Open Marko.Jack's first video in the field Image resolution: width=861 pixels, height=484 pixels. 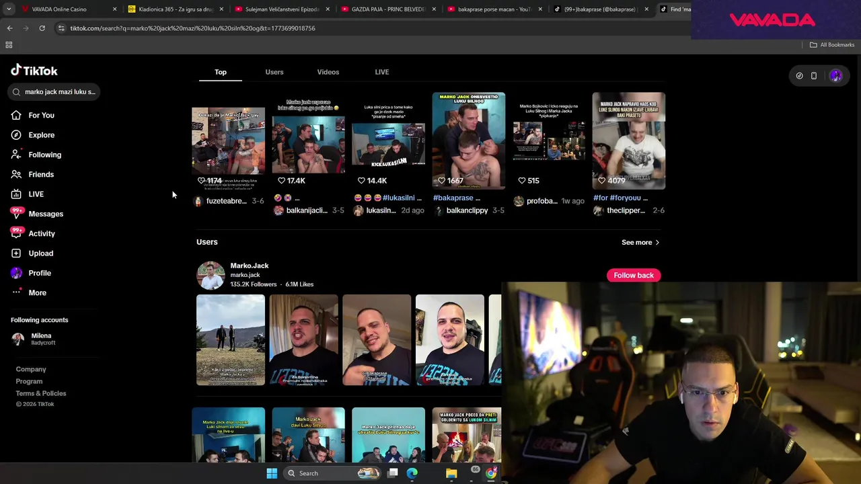click(231, 340)
